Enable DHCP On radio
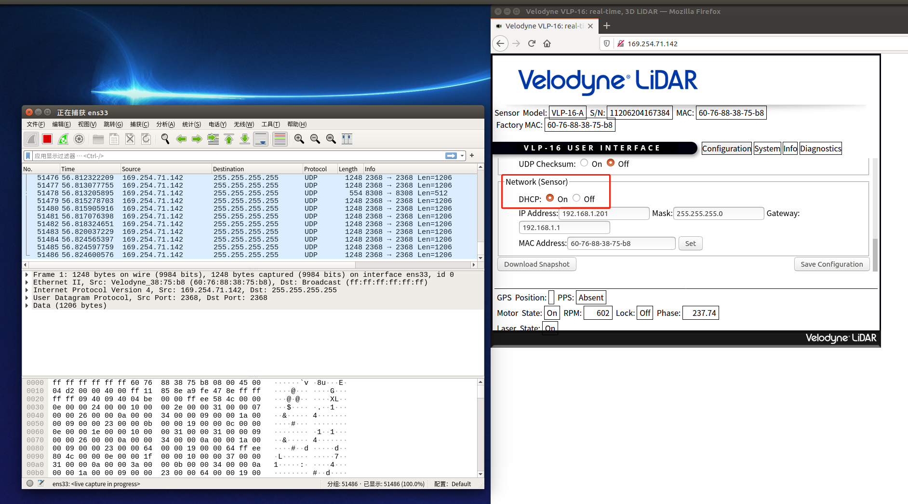Image resolution: width=908 pixels, height=504 pixels. point(550,198)
